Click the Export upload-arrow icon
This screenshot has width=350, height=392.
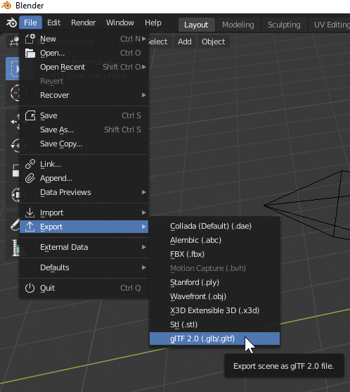tap(30, 227)
